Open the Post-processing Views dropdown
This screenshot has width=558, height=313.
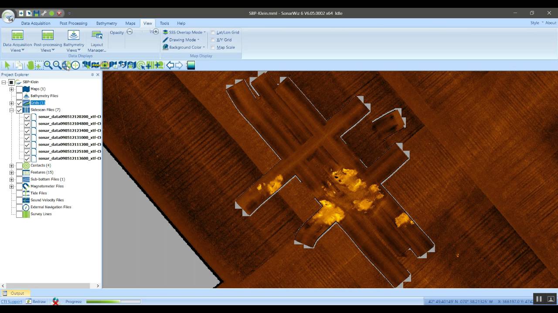click(x=48, y=41)
